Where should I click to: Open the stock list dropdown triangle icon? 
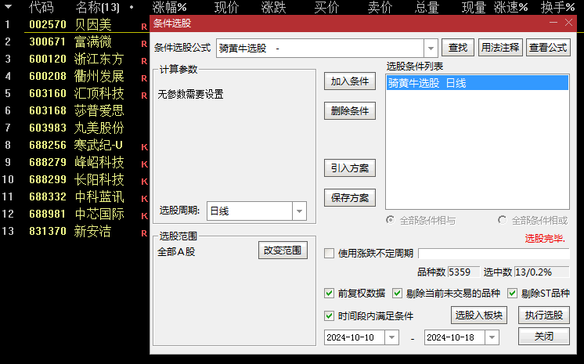click(8, 7)
